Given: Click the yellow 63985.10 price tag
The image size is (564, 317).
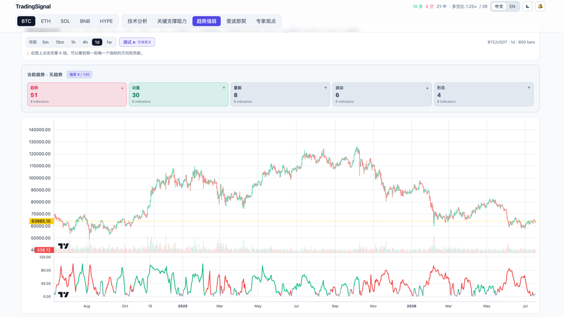Looking at the screenshot, I should point(41,221).
